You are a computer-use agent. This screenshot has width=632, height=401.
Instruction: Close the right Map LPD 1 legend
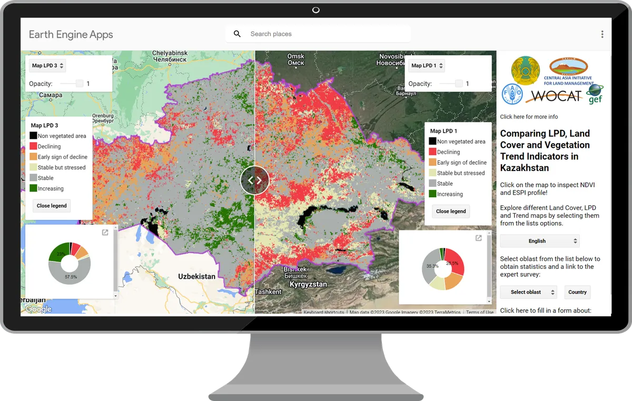point(451,211)
